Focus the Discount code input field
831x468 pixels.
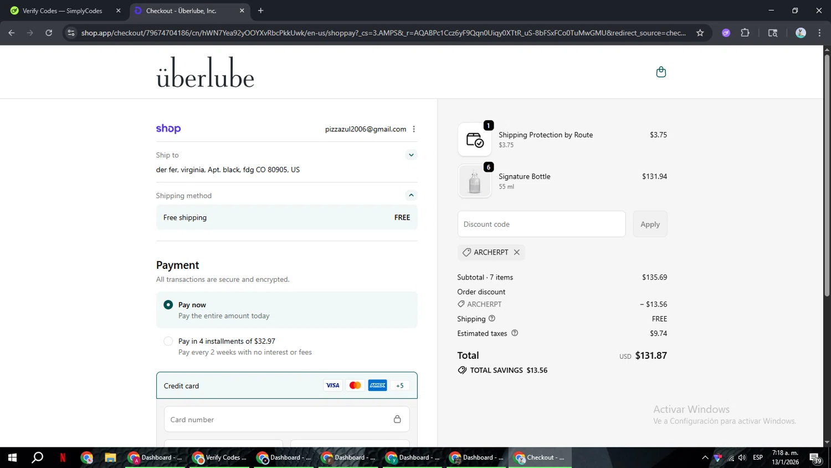542,224
